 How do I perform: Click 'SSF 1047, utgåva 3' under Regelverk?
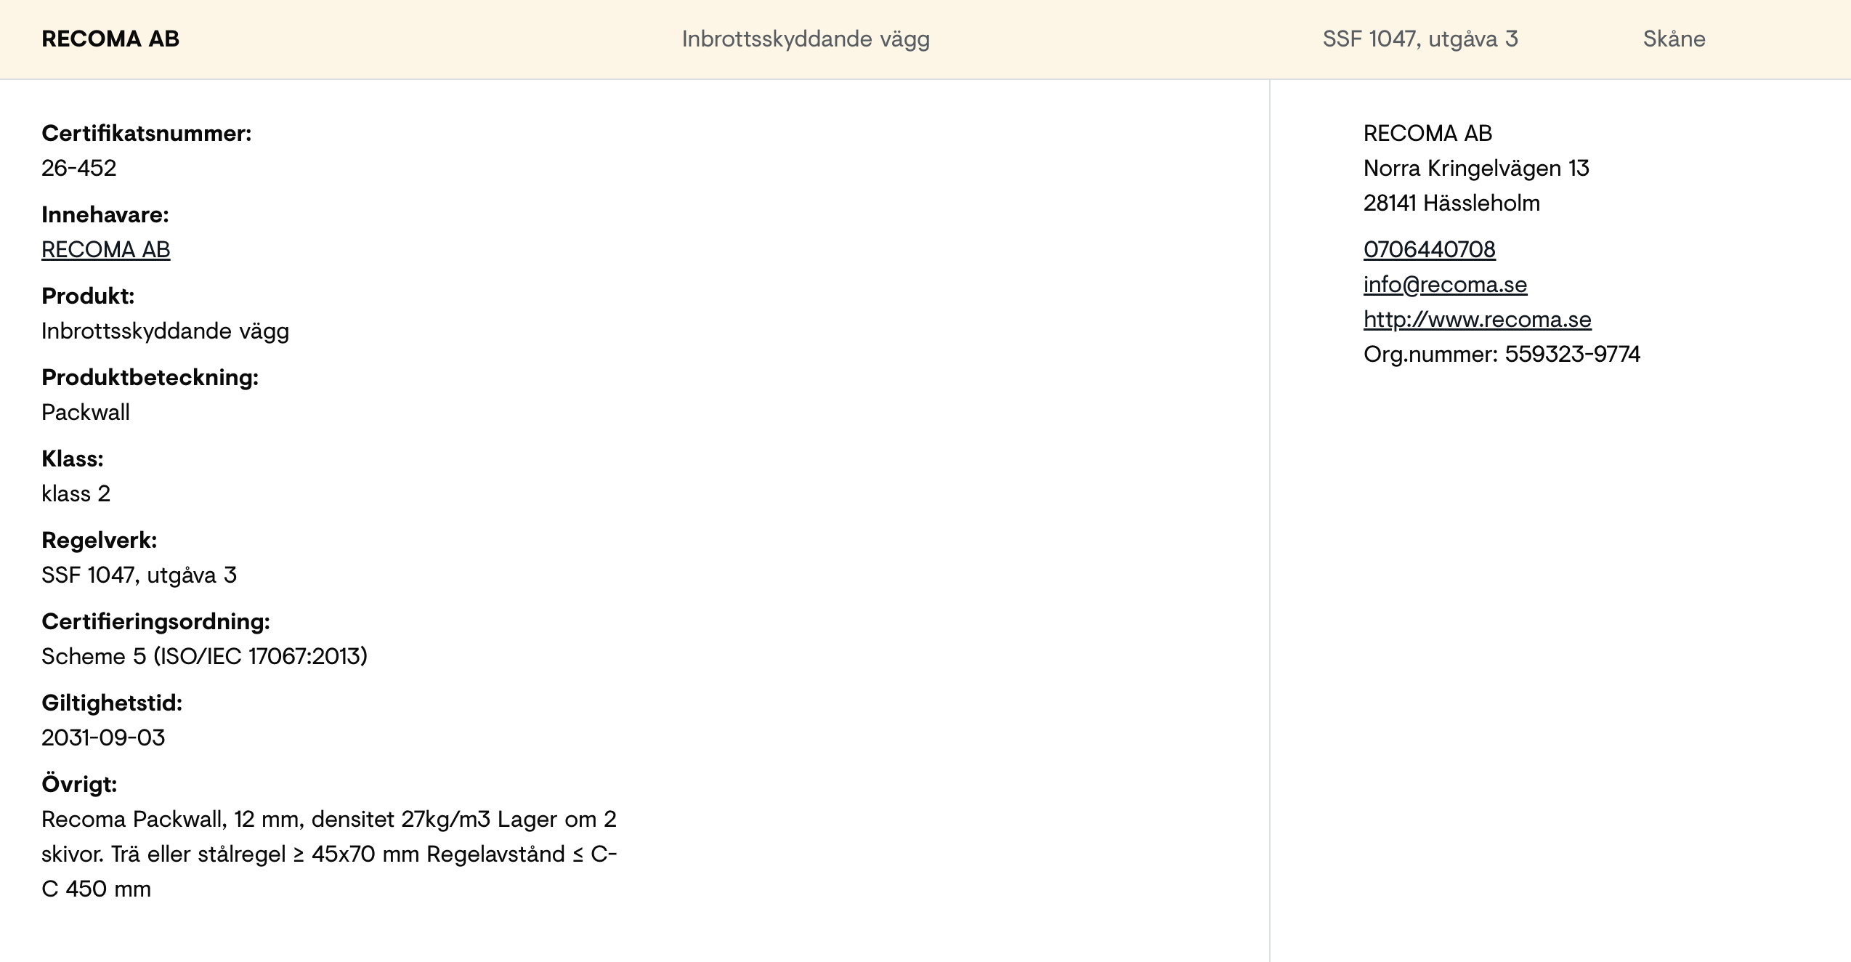click(139, 575)
